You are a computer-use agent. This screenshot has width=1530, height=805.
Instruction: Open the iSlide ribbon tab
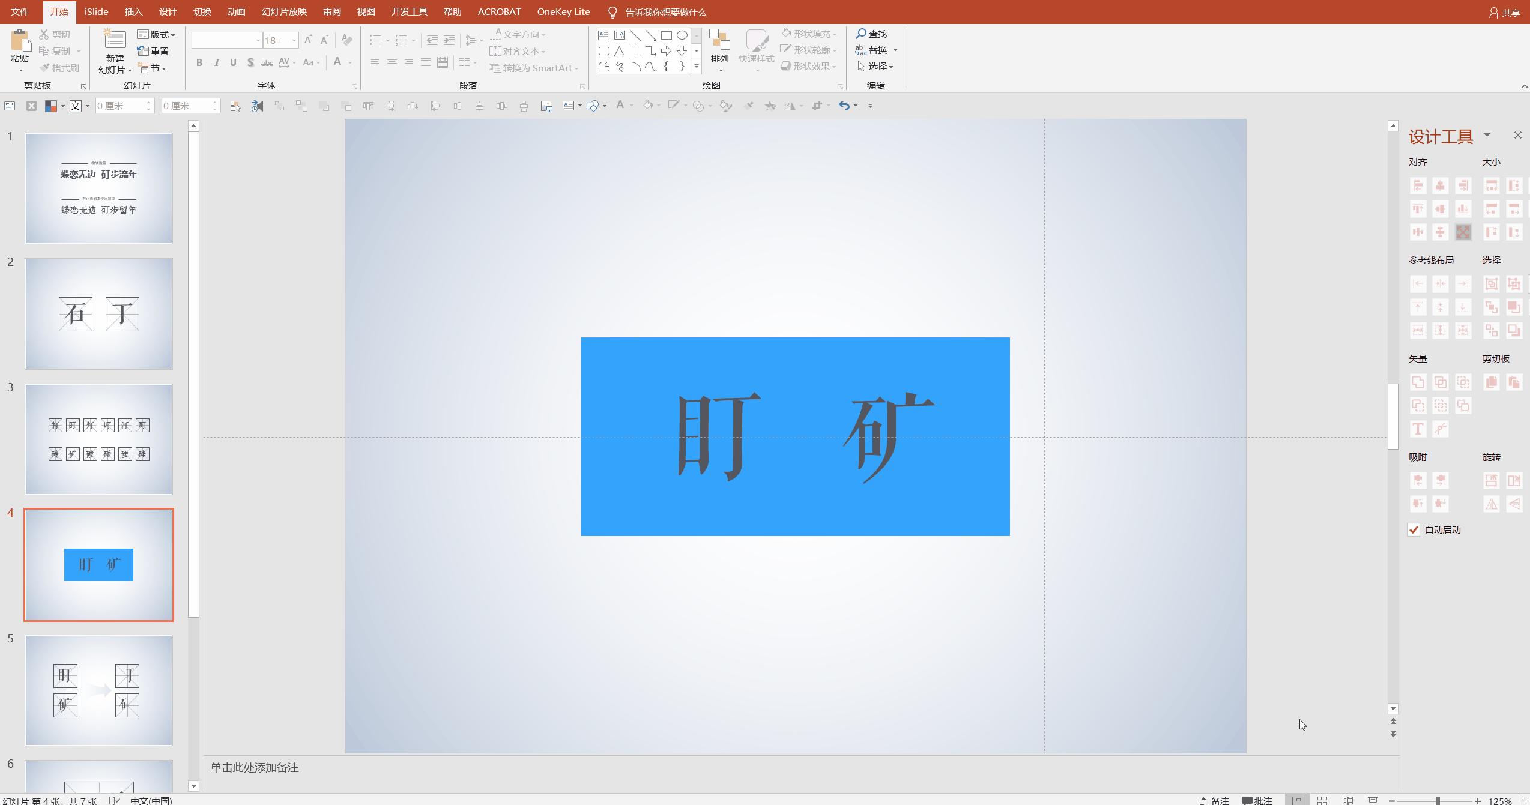click(x=96, y=12)
